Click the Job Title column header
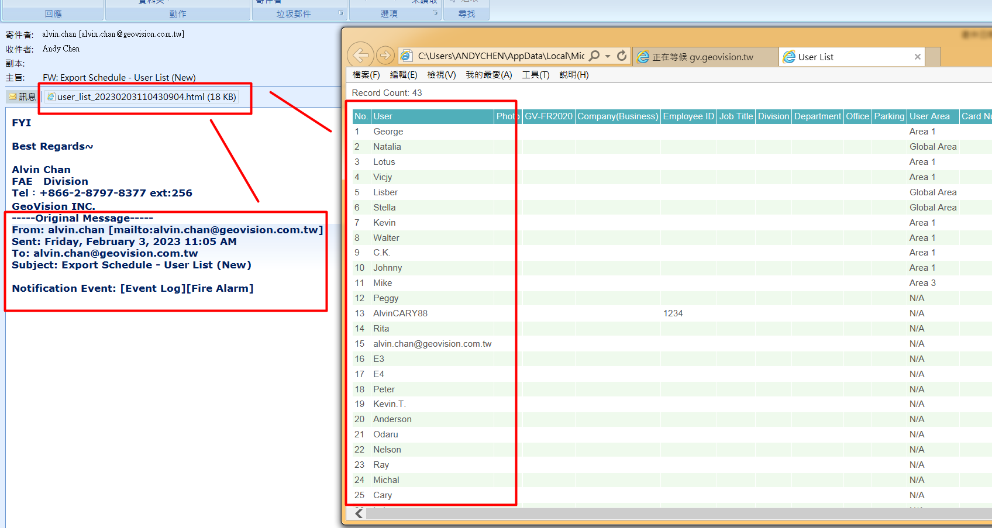 736,116
